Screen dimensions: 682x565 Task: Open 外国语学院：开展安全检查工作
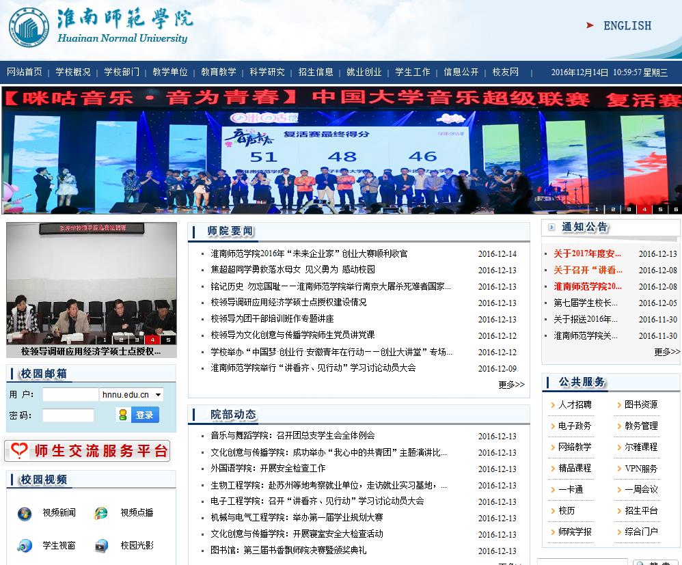point(267,469)
